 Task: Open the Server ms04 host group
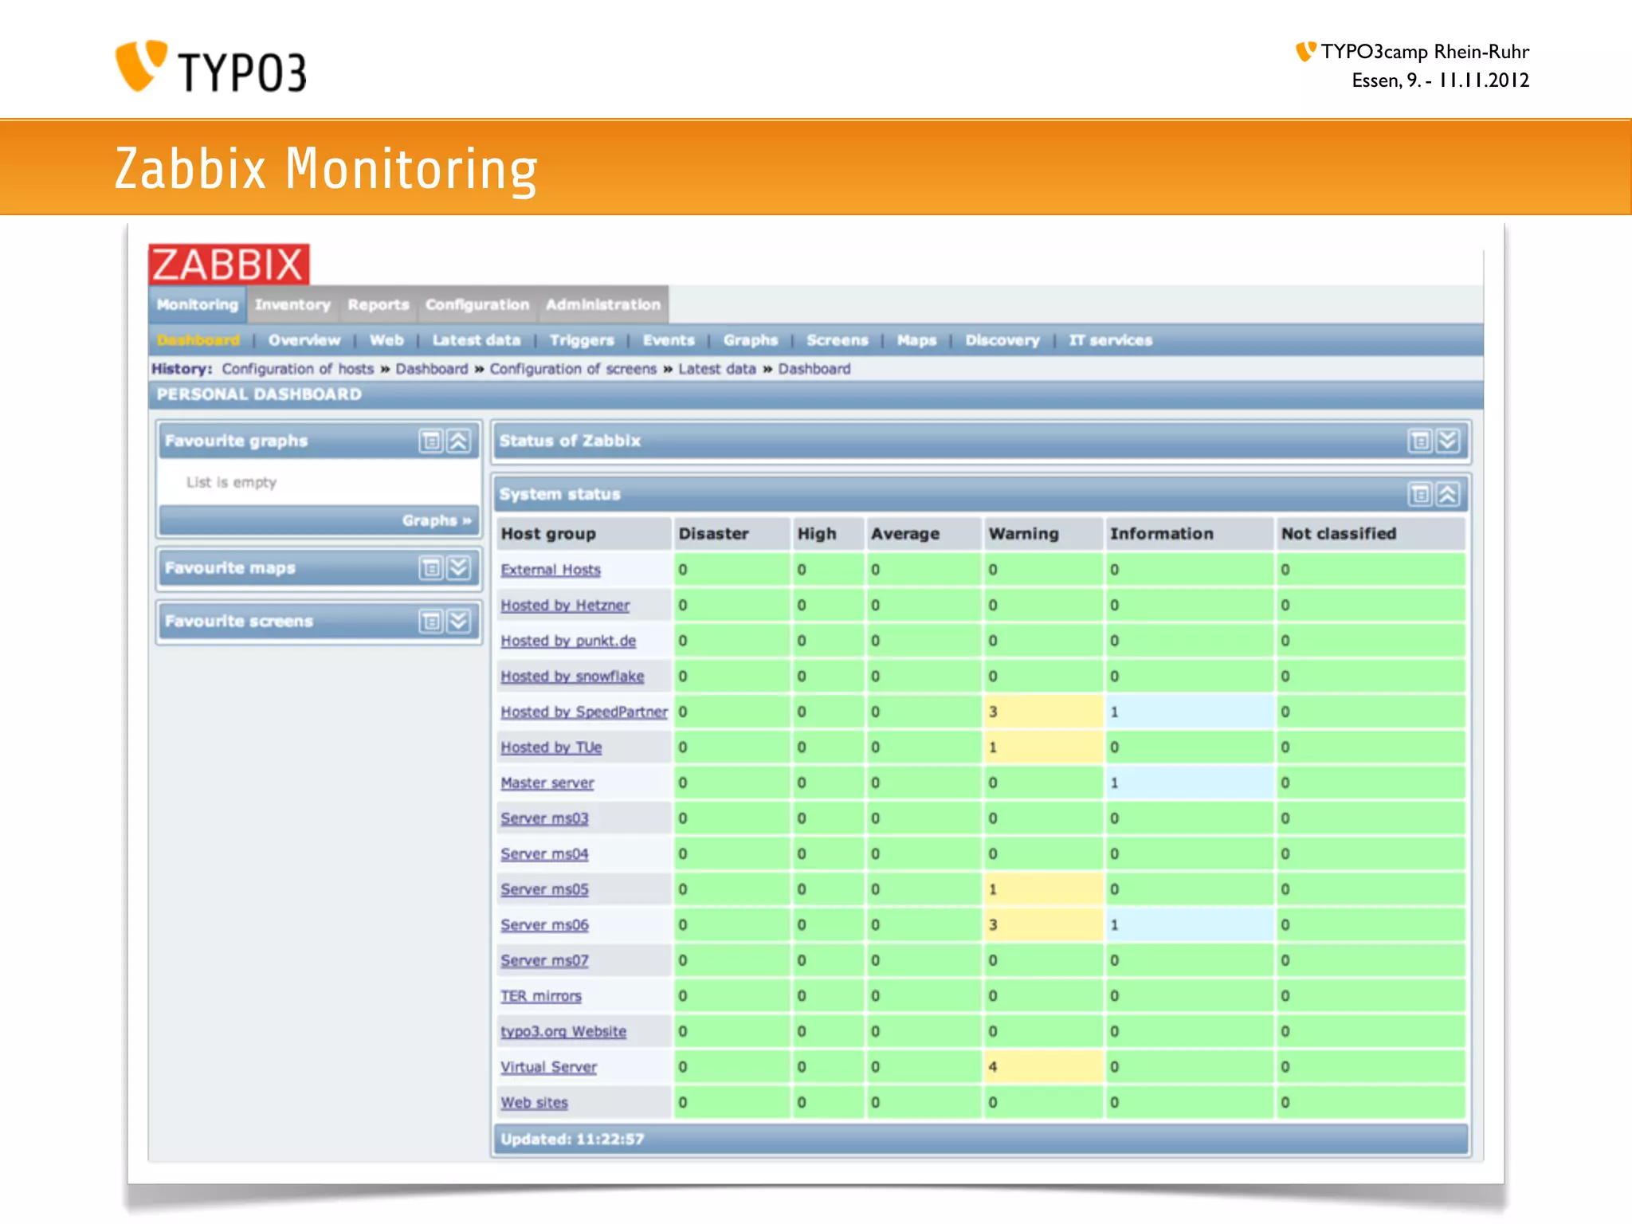(x=544, y=854)
